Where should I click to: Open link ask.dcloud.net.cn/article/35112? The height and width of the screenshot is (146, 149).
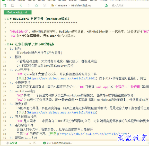click(x=62, y=113)
